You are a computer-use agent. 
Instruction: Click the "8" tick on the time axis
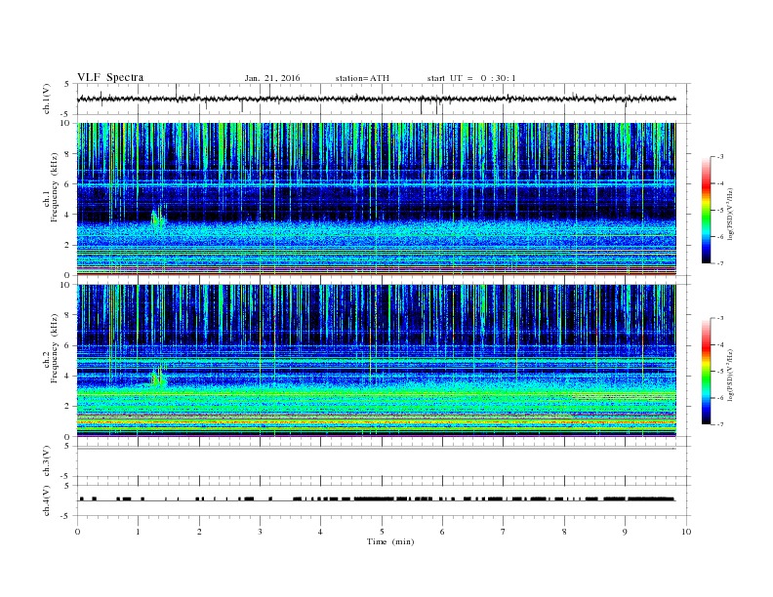(x=564, y=532)
